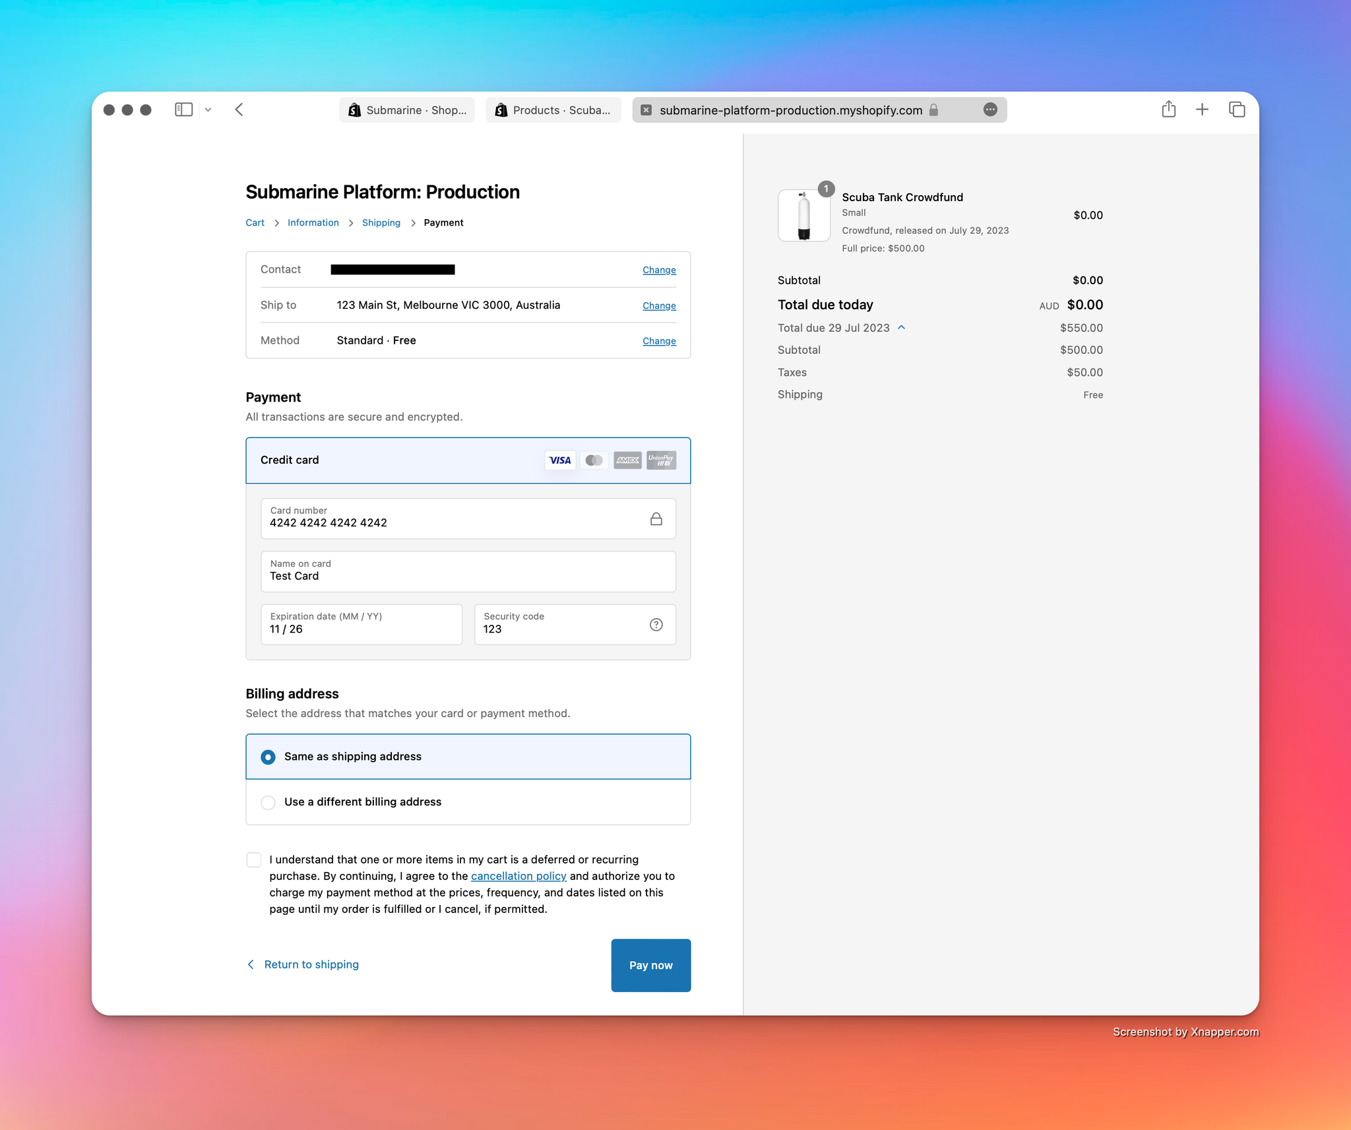
Task: Click the Visa payment icon
Action: [559, 459]
